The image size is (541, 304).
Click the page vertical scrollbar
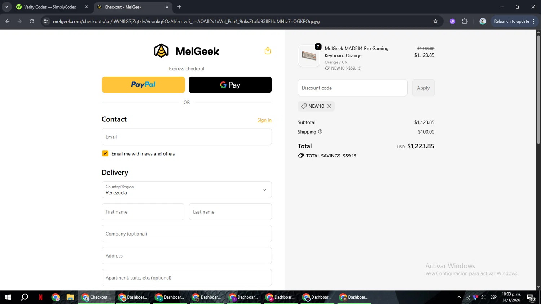coord(538,90)
